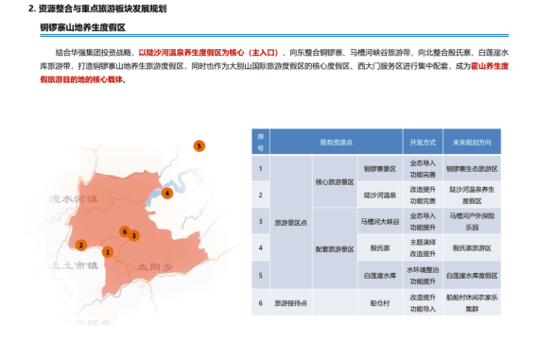Select cell 船舱村休闲农家乐集群
Image resolution: width=539 pixels, height=340 pixels.
(x=472, y=303)
